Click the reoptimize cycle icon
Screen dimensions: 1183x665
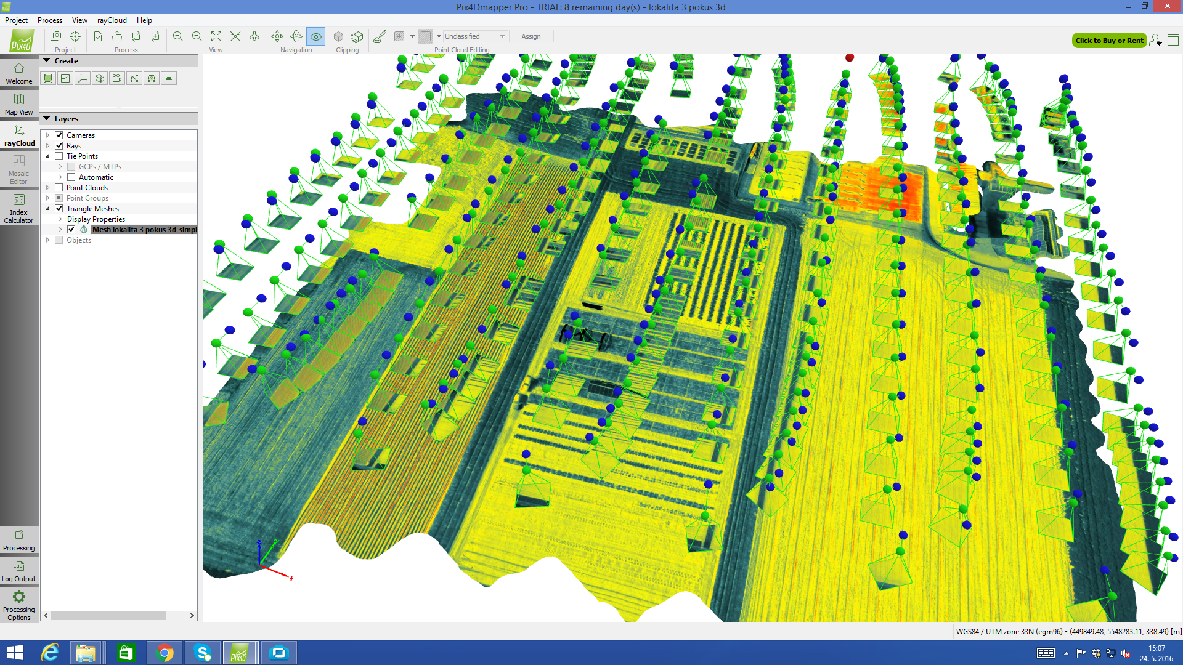point(136,36)
